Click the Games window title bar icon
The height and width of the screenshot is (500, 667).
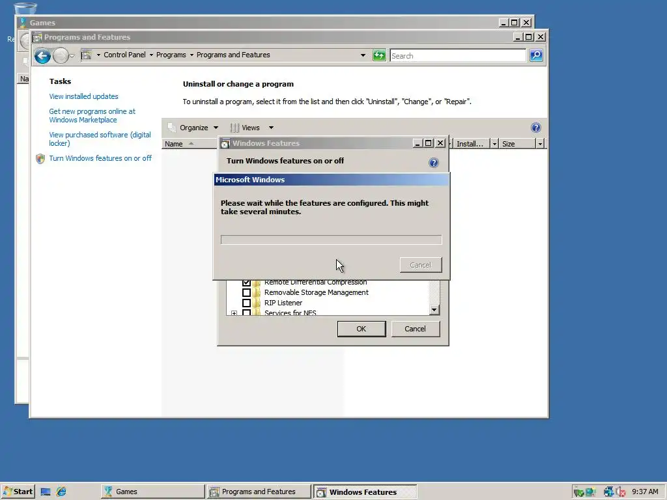coord(23,23)
